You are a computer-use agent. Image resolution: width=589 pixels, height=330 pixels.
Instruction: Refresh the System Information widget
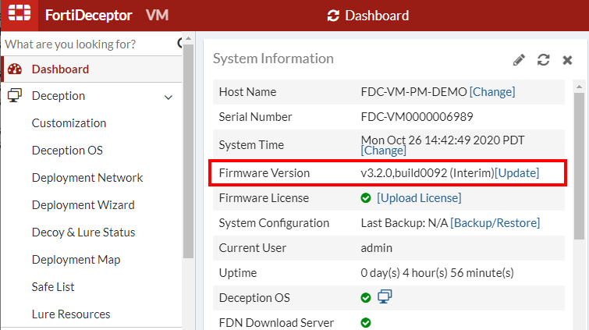tap(544, 60)
